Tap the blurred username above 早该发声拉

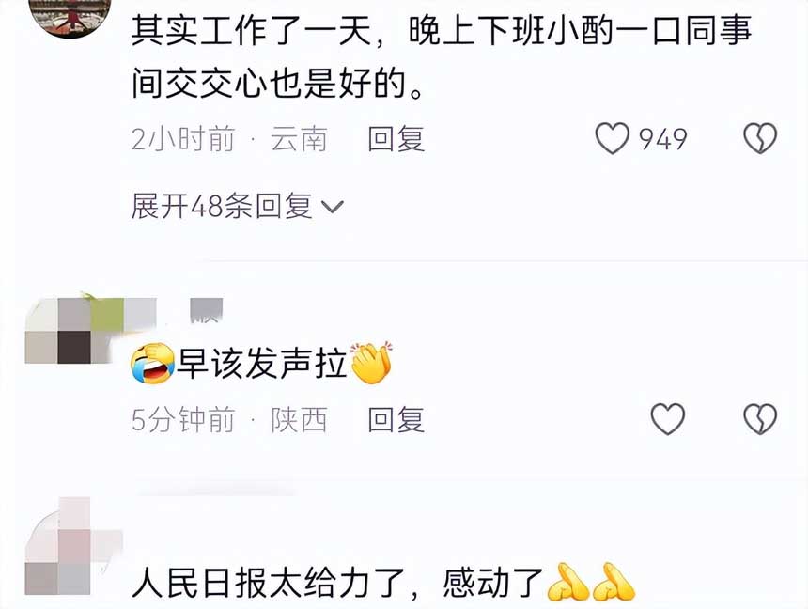tap(206, 310)
